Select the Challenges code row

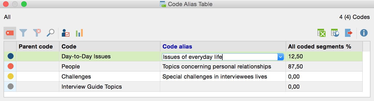tap(76, 77)
